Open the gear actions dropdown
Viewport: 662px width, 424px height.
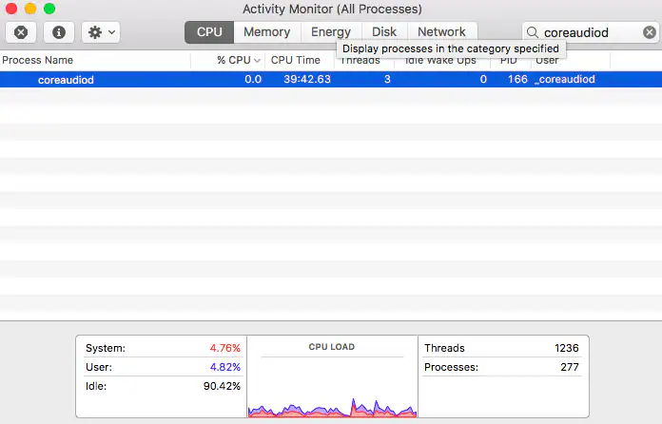(x=101, y=32)
